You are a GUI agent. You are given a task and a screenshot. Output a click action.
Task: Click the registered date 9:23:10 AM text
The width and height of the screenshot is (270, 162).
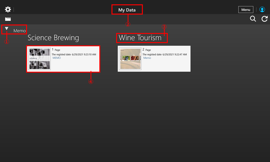tap(74, 54)
